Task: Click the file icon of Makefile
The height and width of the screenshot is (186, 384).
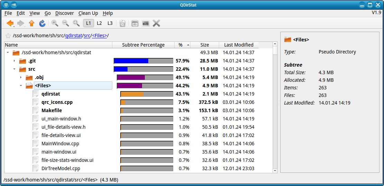Action: coord(36,110)
